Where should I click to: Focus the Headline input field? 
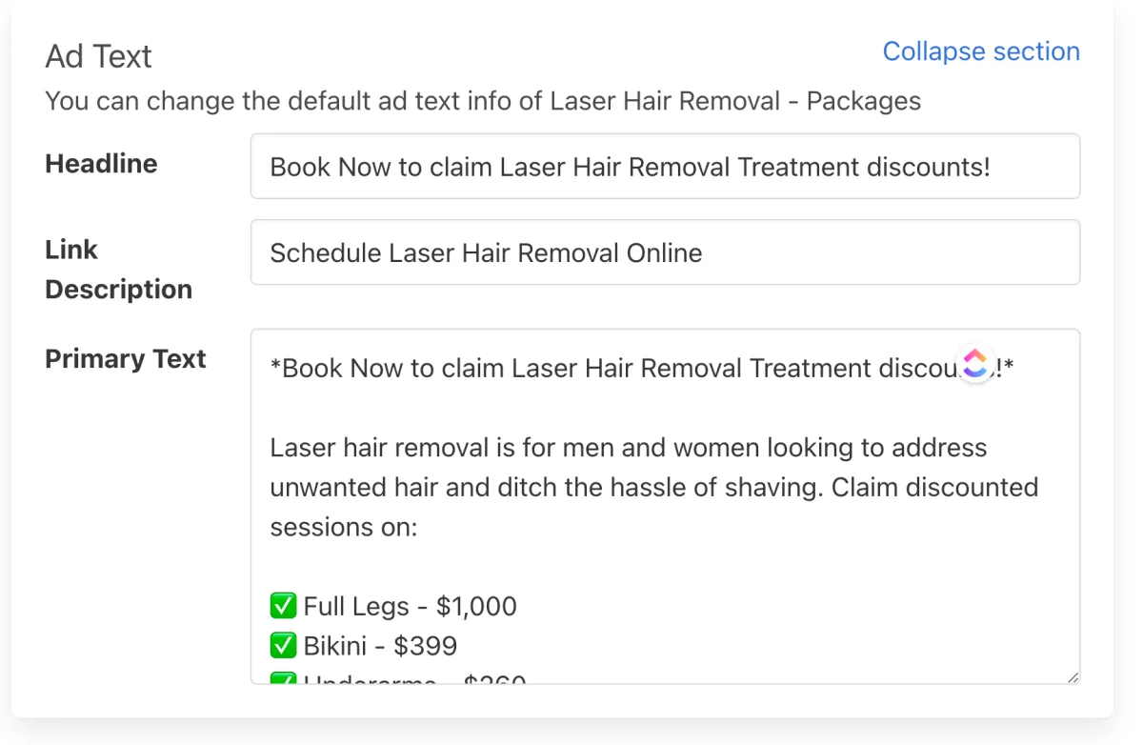tap(665, 167)
